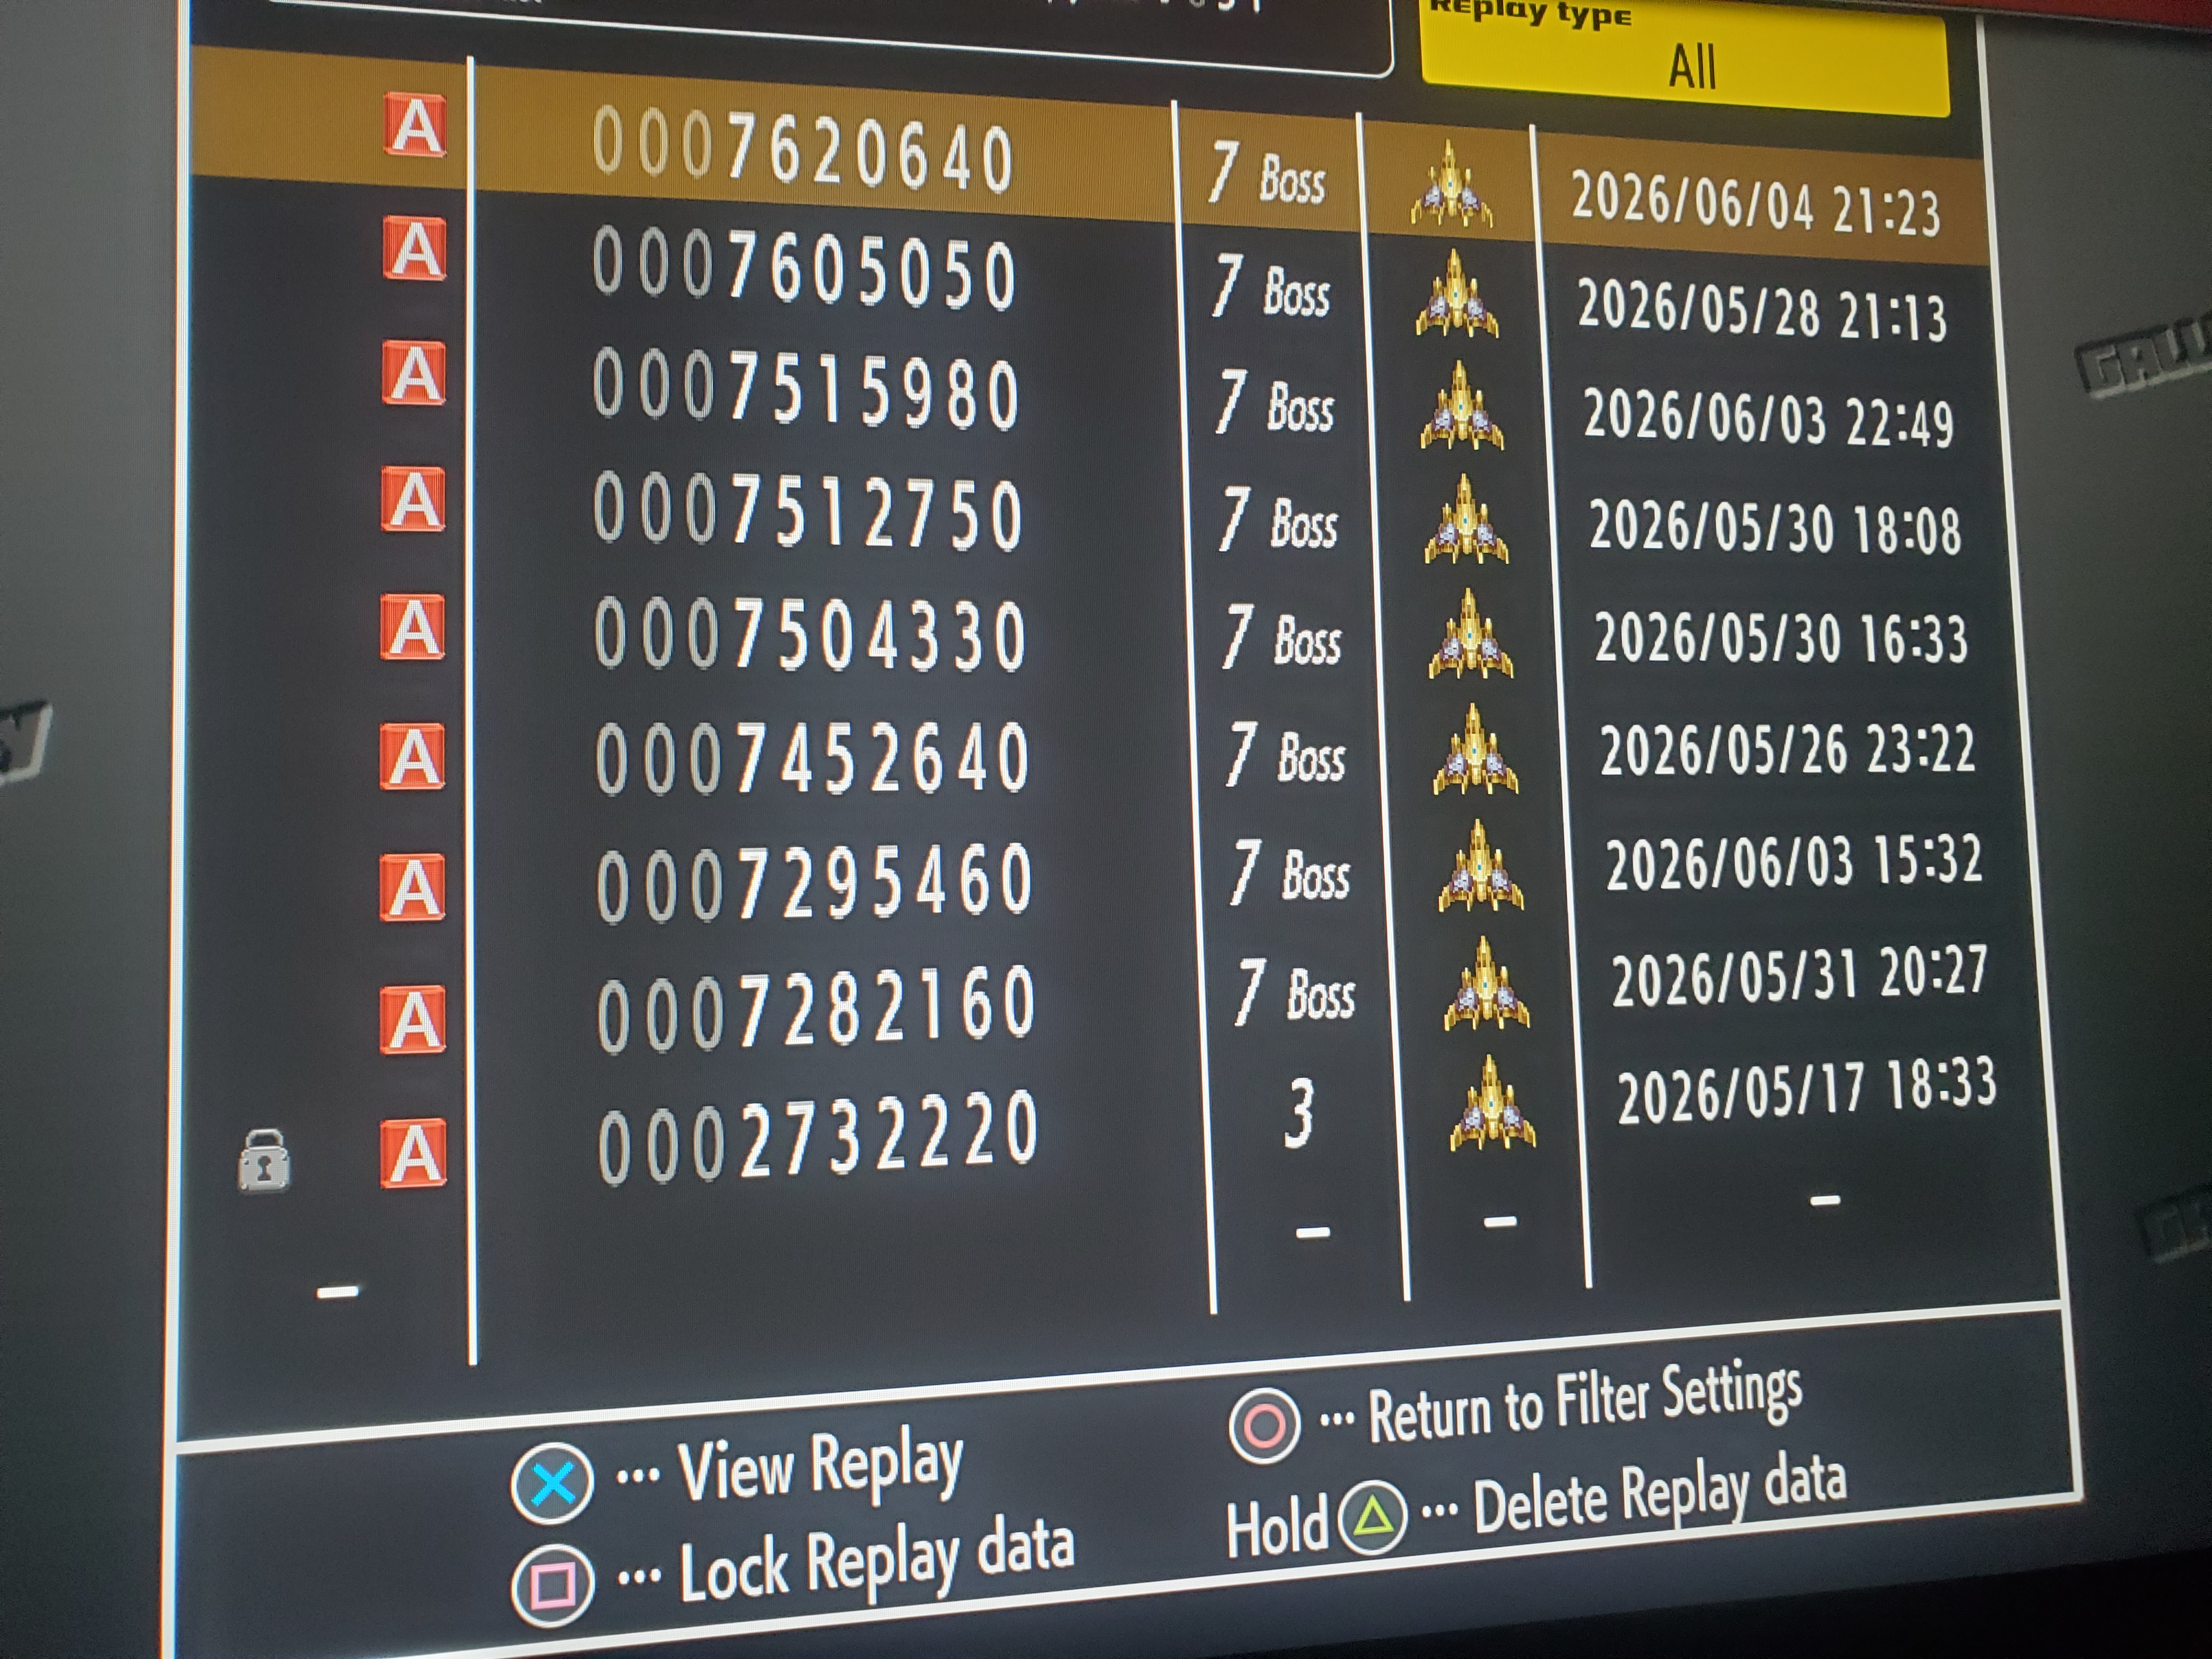Click the A rank badge for score 0007605050
Image resolution: width=2212 pixels, height=1659 pixels.
[414, 249]
